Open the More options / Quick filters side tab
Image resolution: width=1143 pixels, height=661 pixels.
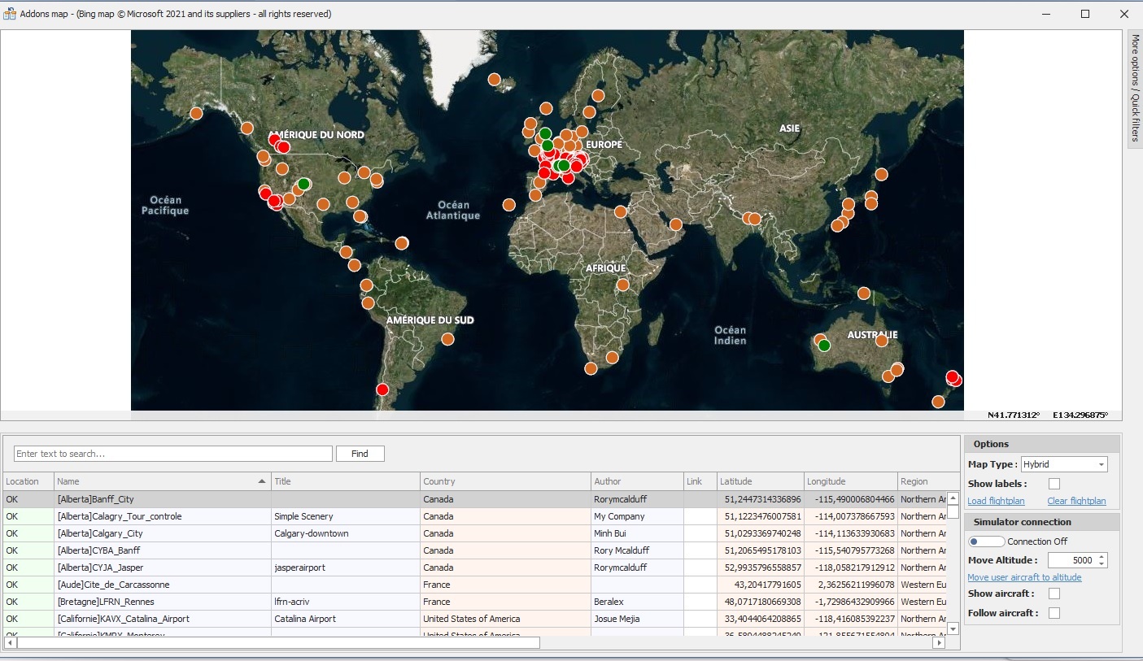pyautogui.click(x=1135, y=89)
